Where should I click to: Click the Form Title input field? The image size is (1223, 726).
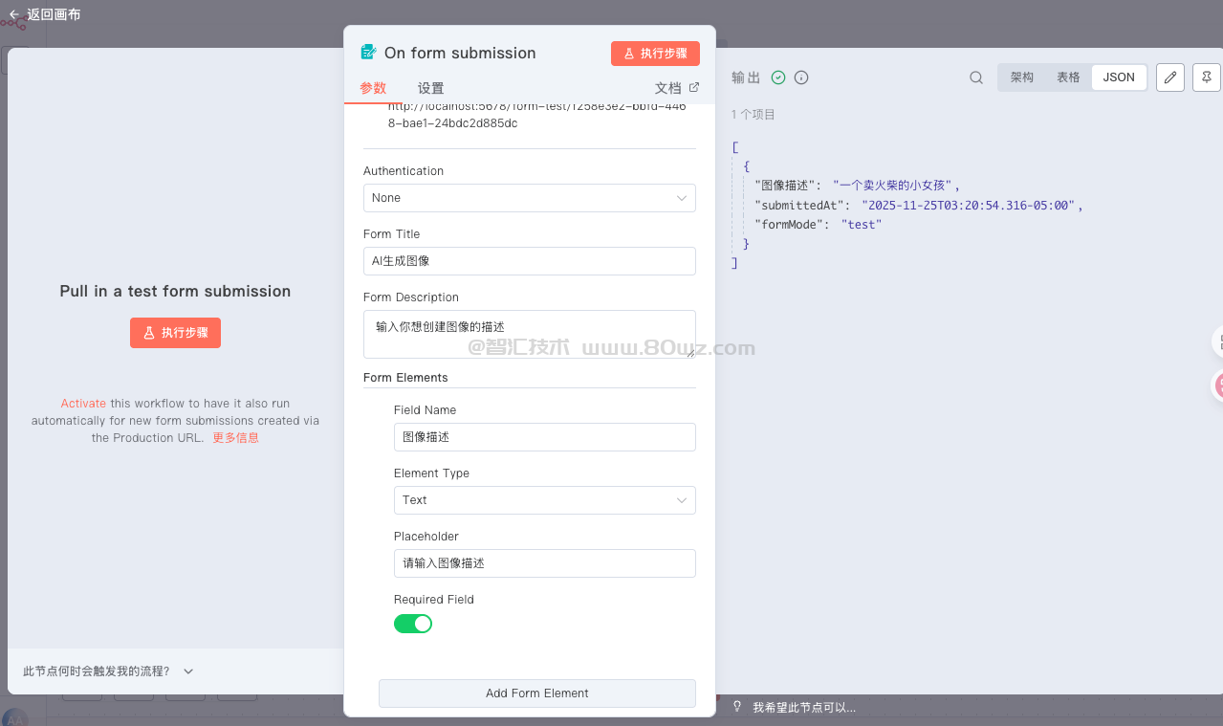(x=529, y=261)
